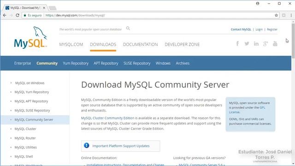Open MySQL YouTube channel icon
The height and width of the screenshot is (166, 295).
[275, 44]
